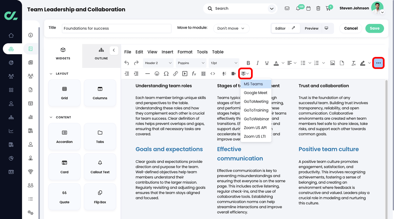This screenshot has height=219, width=394.
Task: Choose GoToWebinar option
Action: (x=256, y=119)
